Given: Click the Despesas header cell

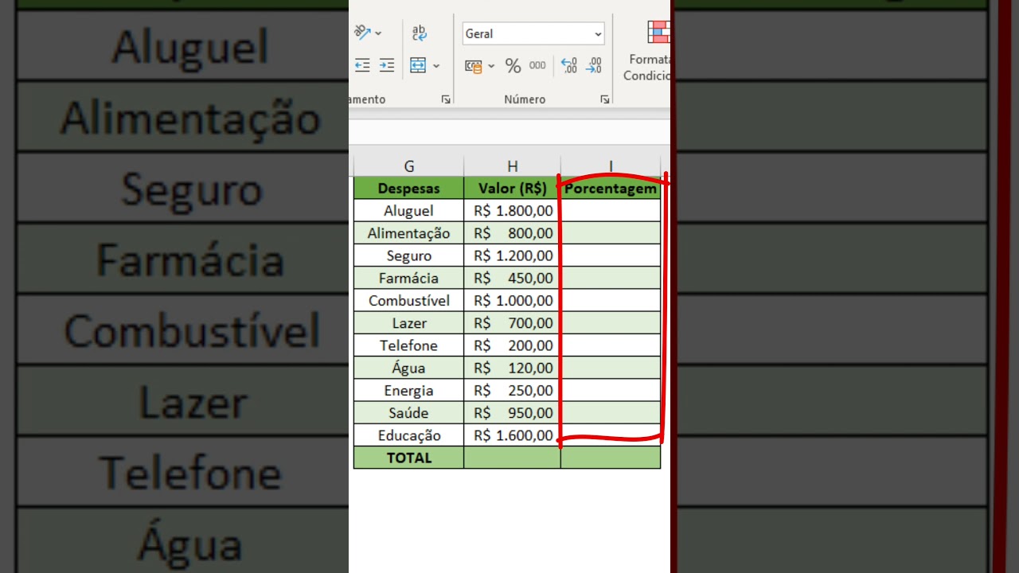Looking at the screenshot, I should [408, 189].
